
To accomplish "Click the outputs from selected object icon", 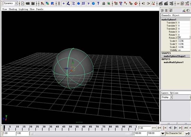I will click(x=148, y=4).
